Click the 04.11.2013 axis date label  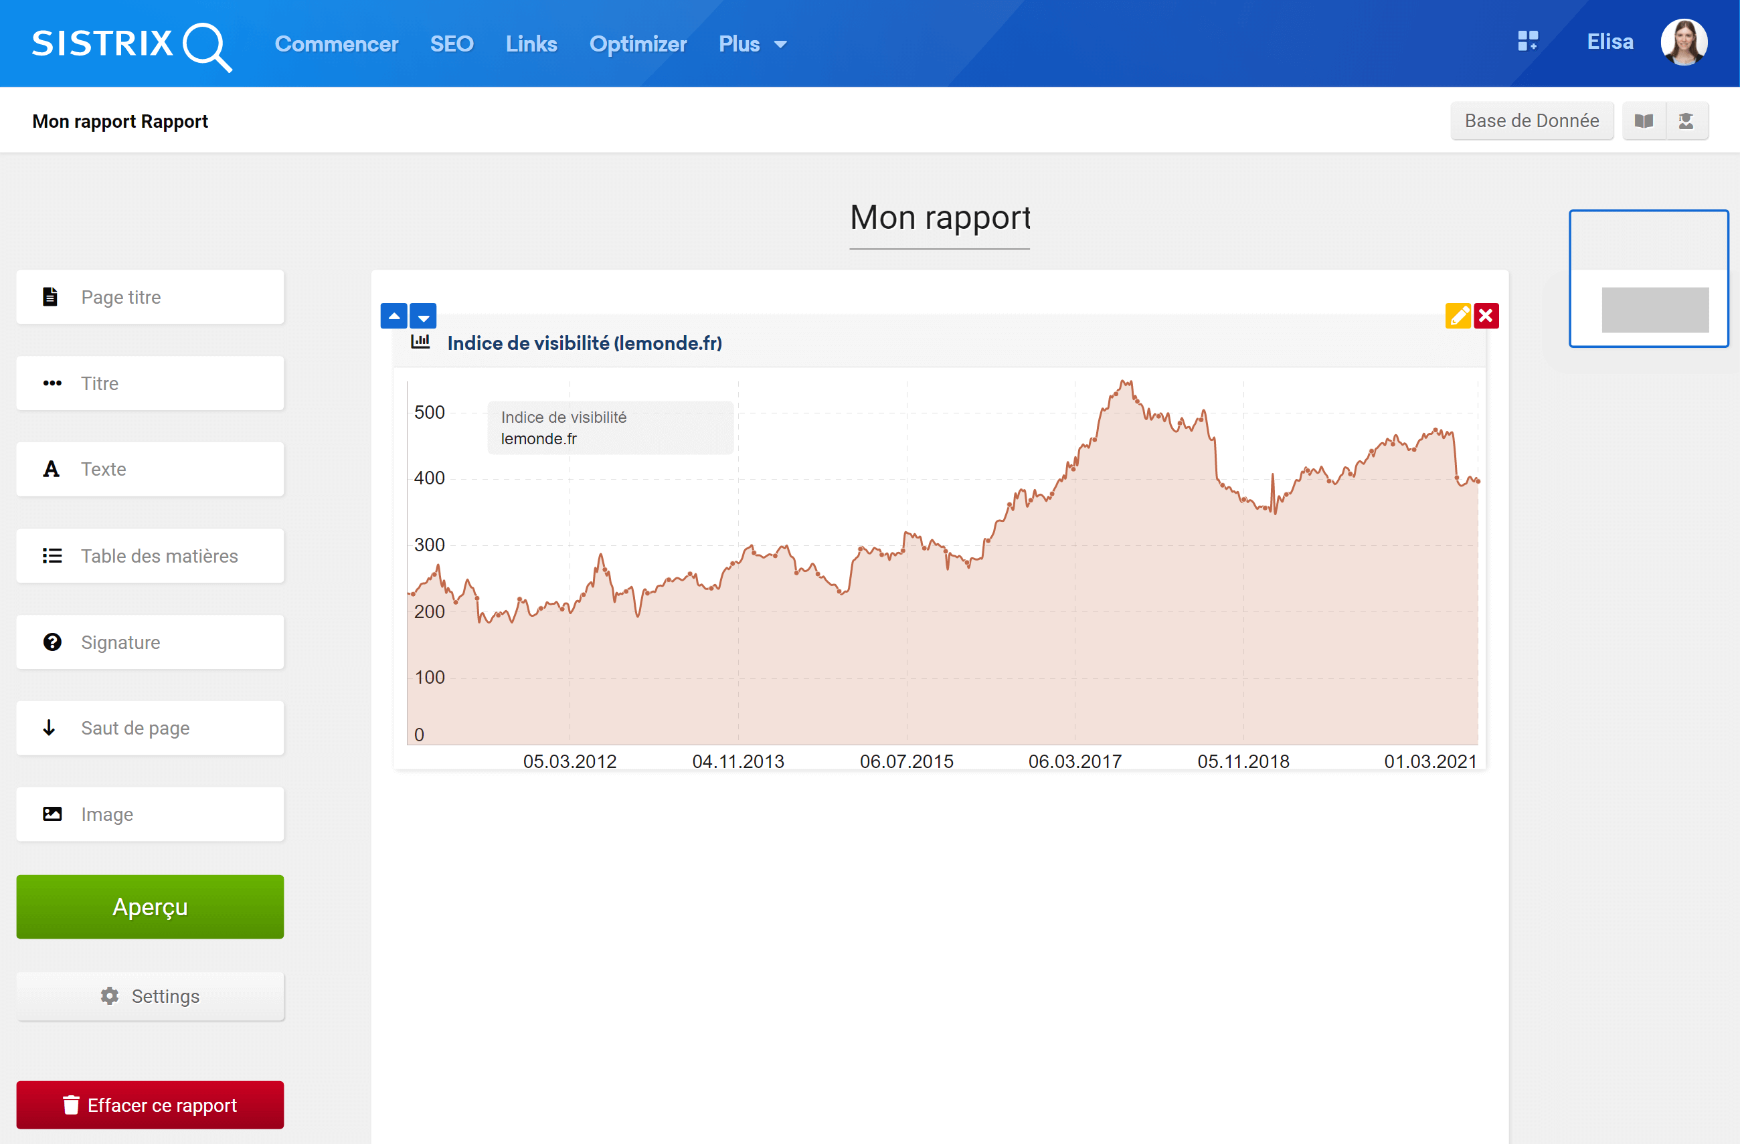pos(738,761)
